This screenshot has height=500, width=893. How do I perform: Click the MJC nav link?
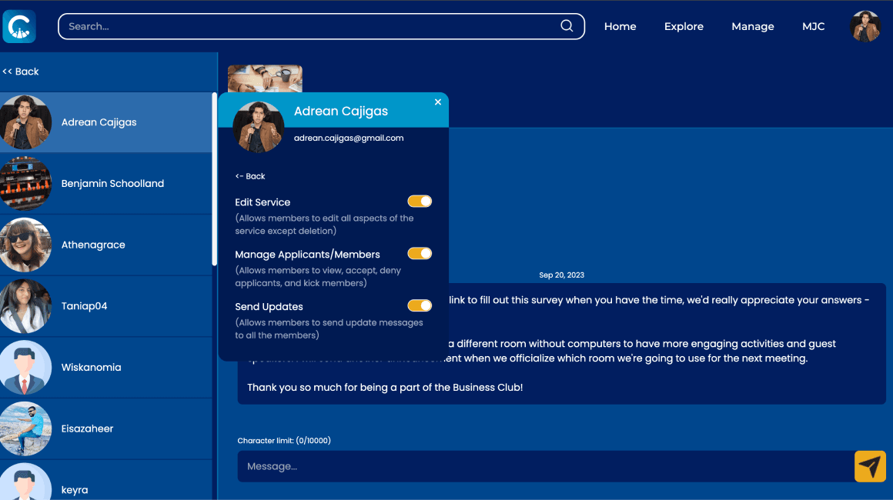[x=813, y=26]
